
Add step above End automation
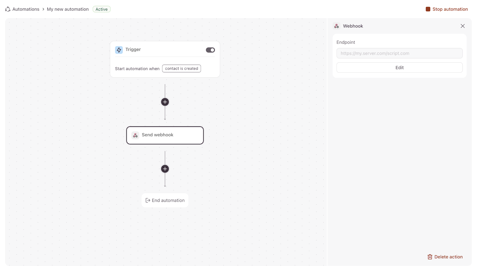165,169
